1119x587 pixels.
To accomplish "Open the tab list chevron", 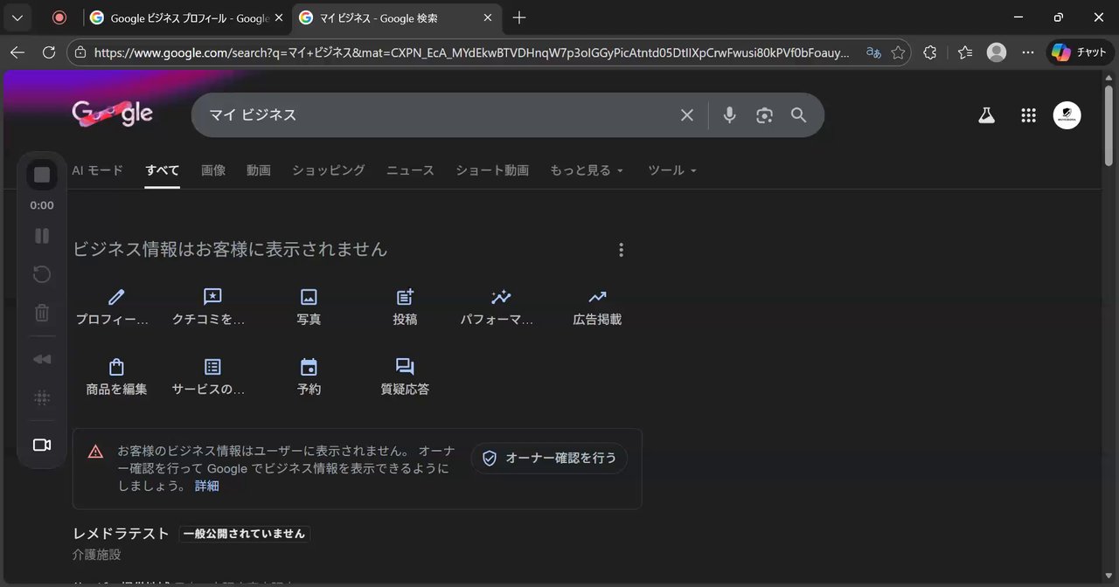I will coord(17,17).
